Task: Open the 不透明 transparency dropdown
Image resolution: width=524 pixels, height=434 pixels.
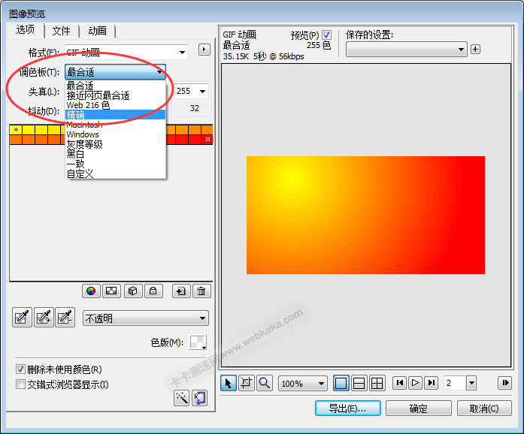Action: coord(146,318)
